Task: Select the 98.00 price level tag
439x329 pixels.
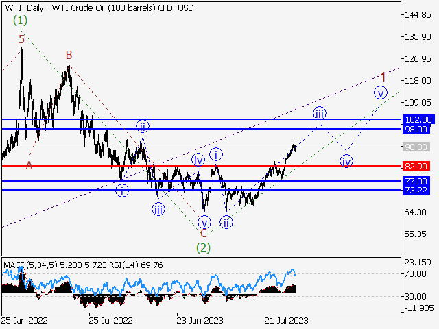Action: pos(416,129)
